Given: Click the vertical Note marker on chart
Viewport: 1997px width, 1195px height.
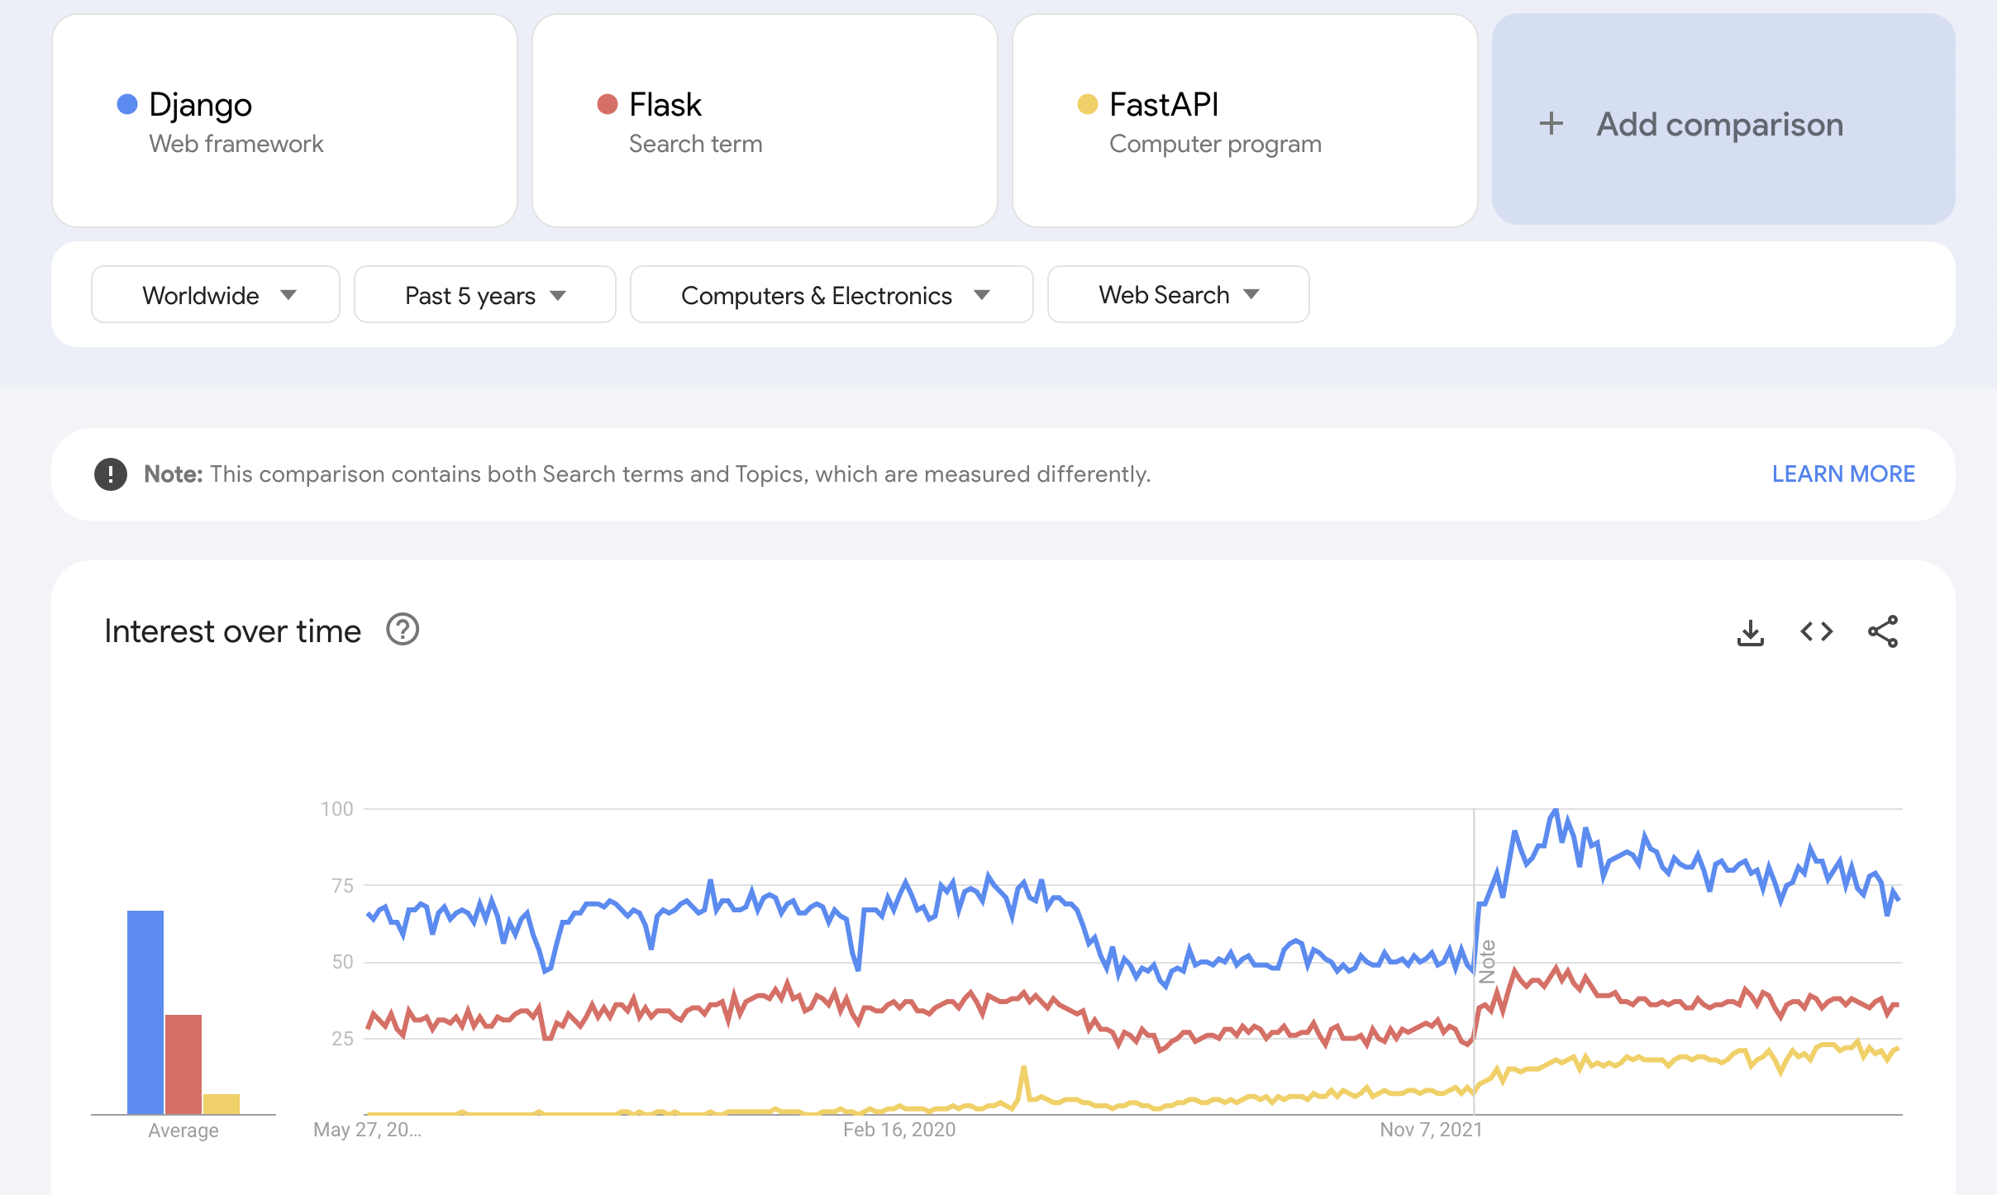Looking at the screenshot, I should point(1487,960).
